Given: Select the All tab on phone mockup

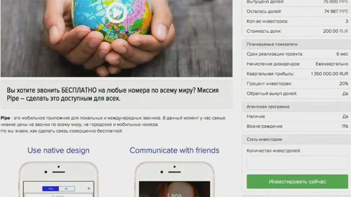Looking at the screenshot, I should (67, 189).
